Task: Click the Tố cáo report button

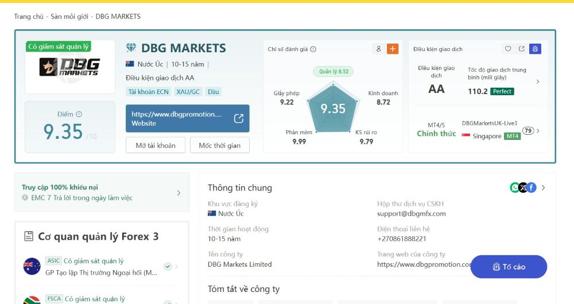Action: [509, 267]
